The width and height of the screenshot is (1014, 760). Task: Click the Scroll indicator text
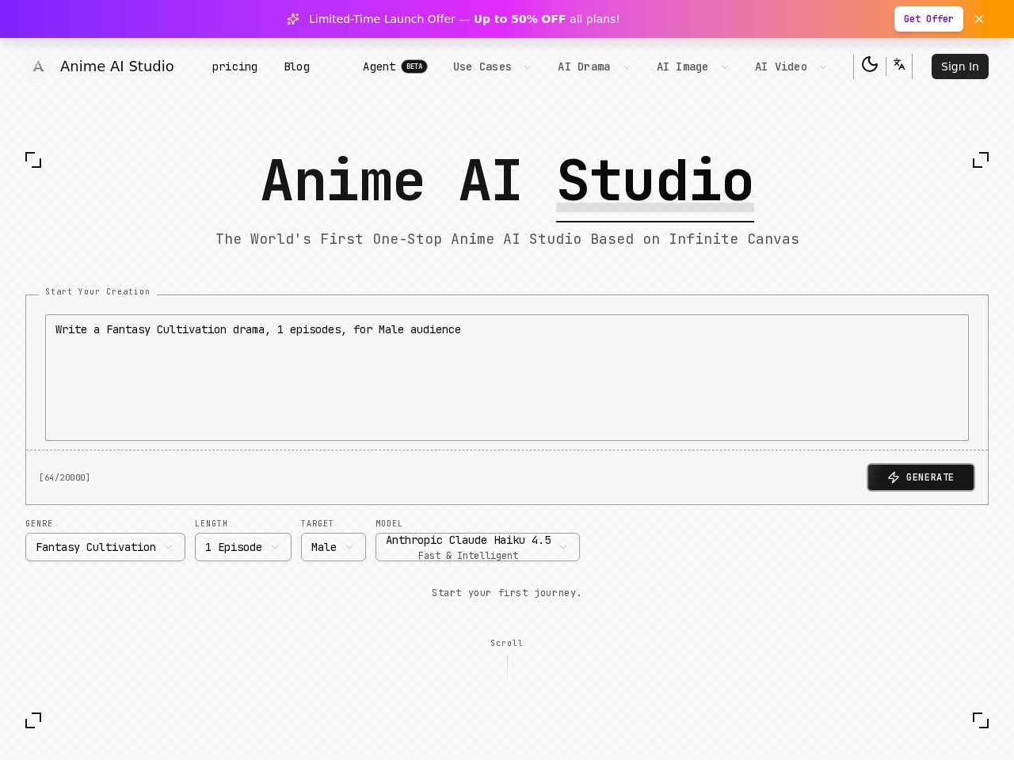[507, 643]
